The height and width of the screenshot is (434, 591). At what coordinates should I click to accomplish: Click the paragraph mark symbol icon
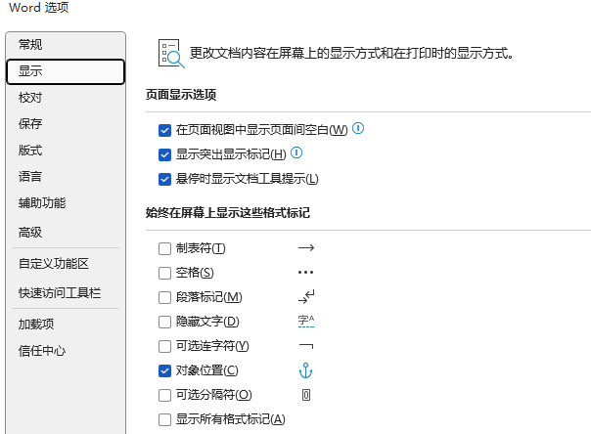click(x=305, y=297)
